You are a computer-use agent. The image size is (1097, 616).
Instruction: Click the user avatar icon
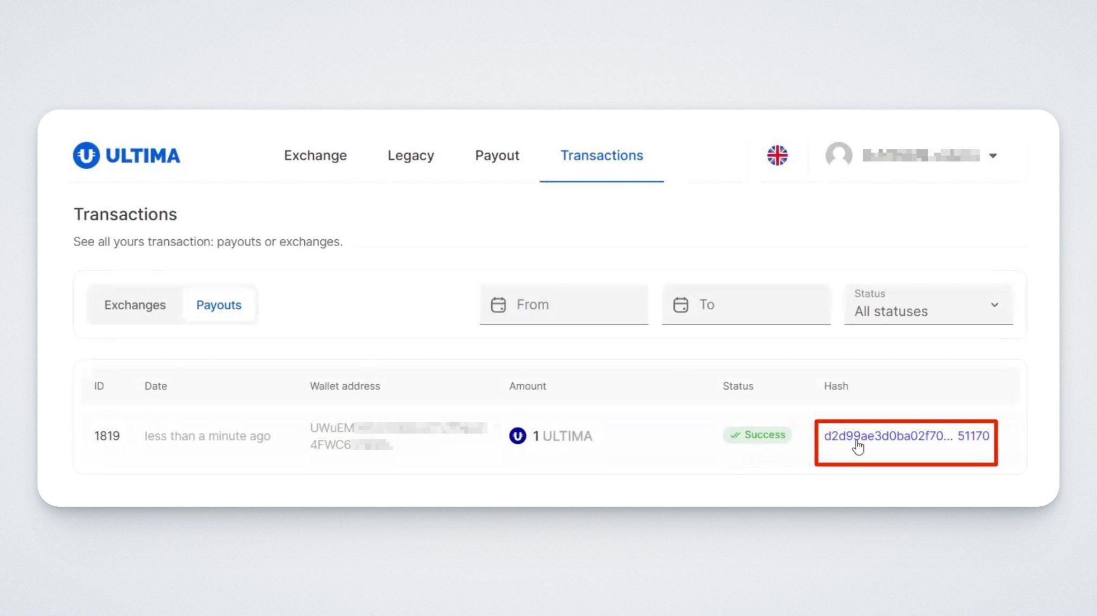tap(838, 155)
